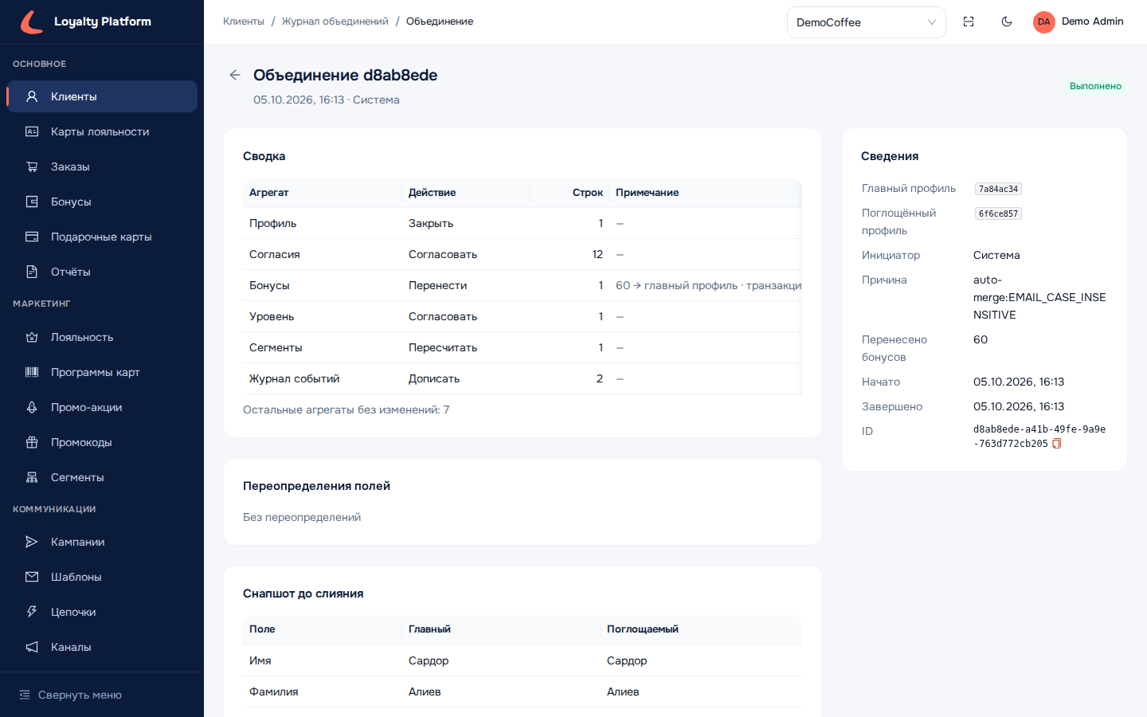Open Клиенты in the sidebar
The height and width of the screenshot is (717, 1147).
(102, 96)
